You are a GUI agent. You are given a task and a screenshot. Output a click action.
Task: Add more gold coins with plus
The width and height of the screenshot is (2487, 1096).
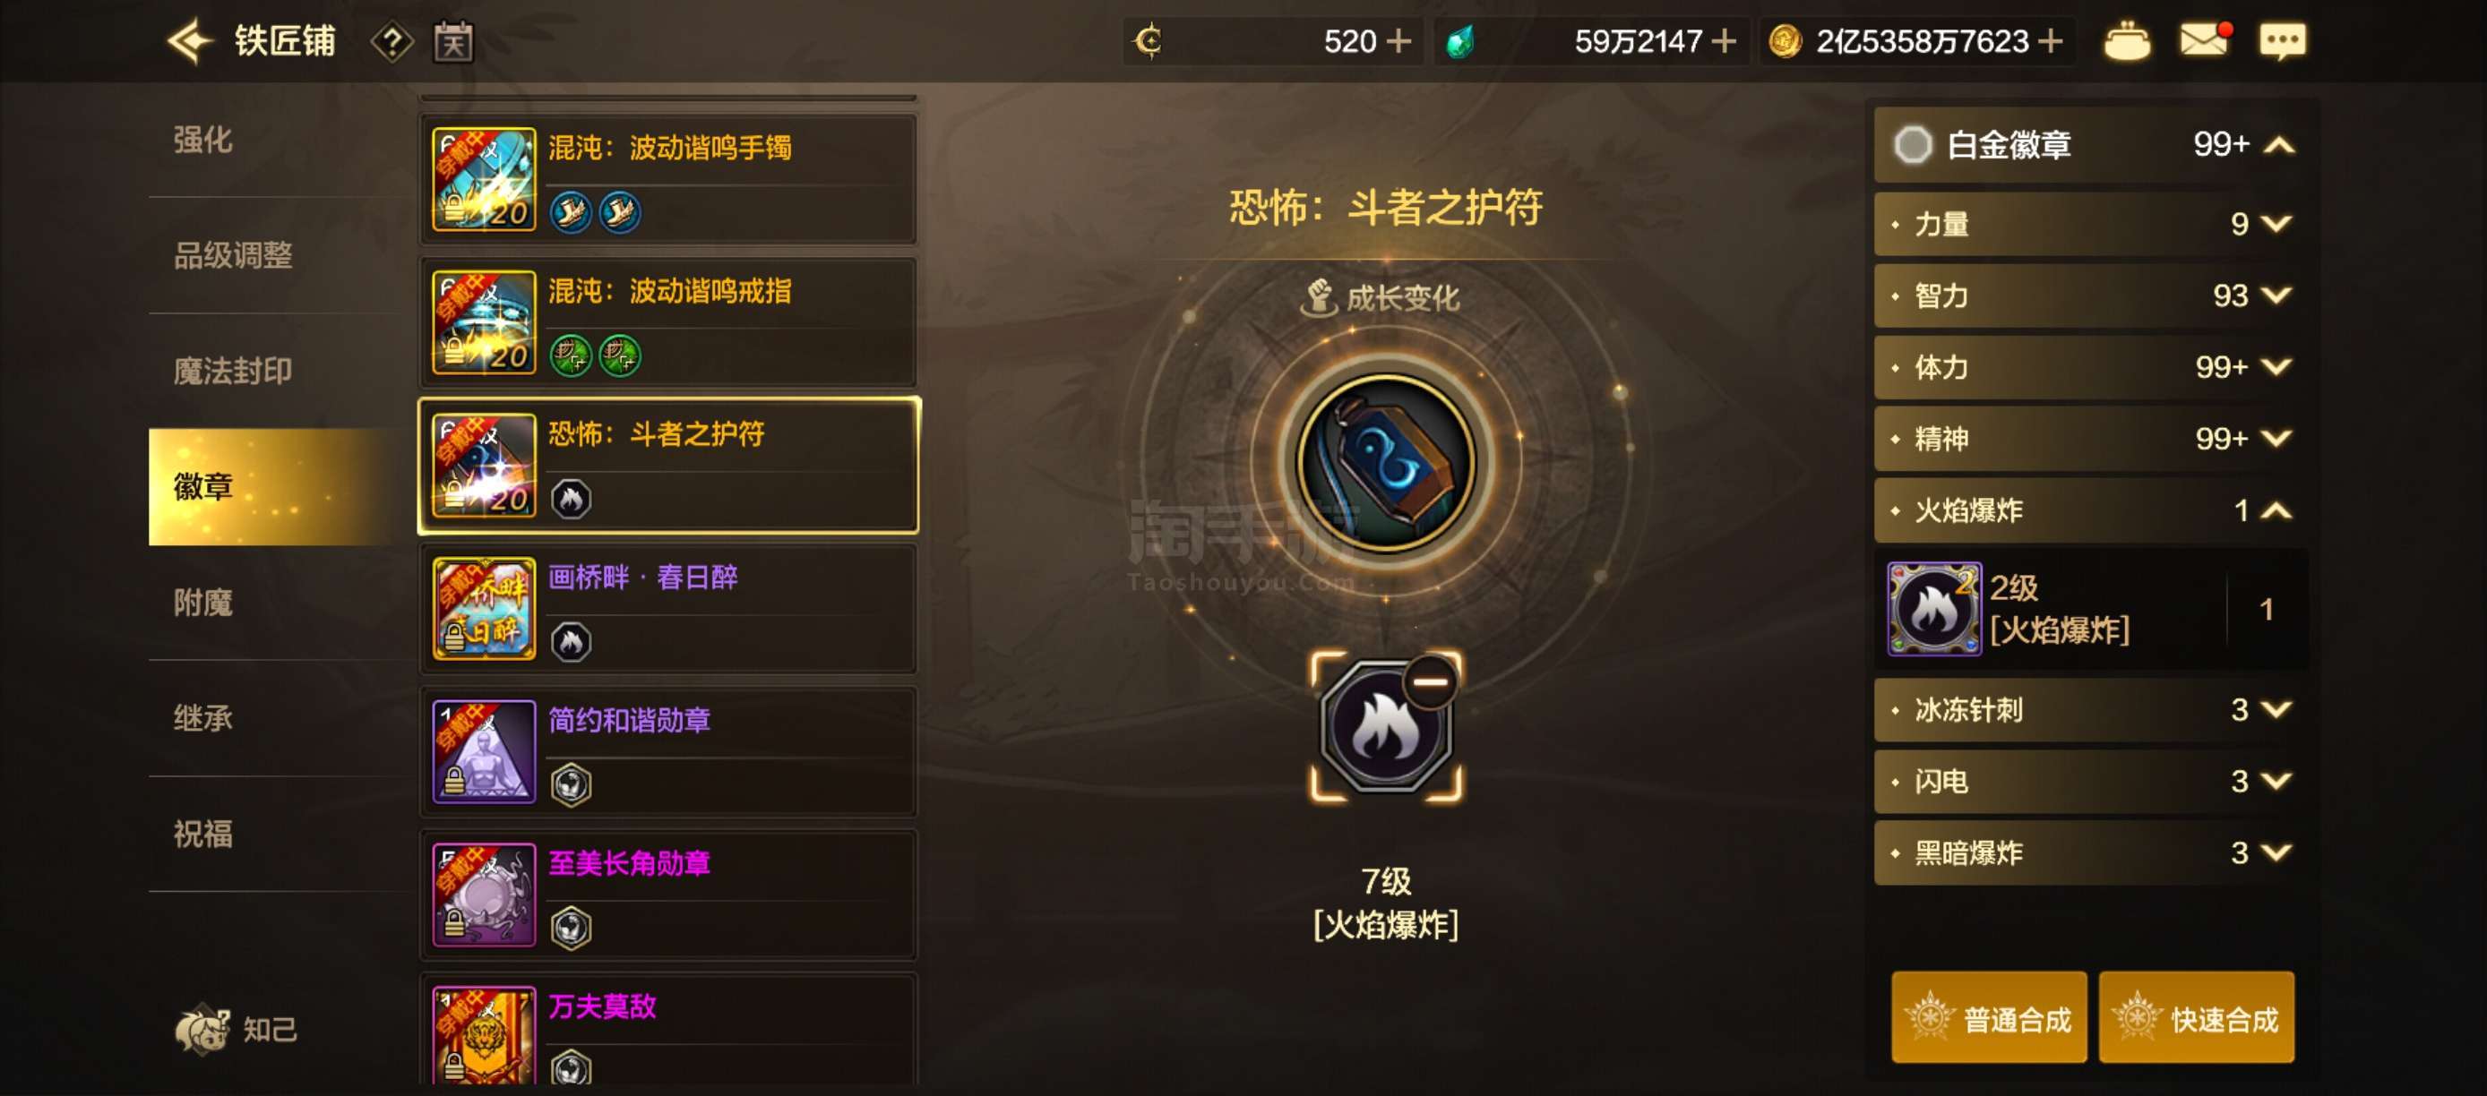click(x=2051, y=41)
